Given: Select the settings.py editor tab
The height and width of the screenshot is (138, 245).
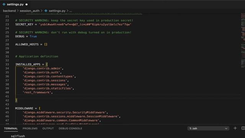Looking at the screenshot, I should click(x=15, y=4).
